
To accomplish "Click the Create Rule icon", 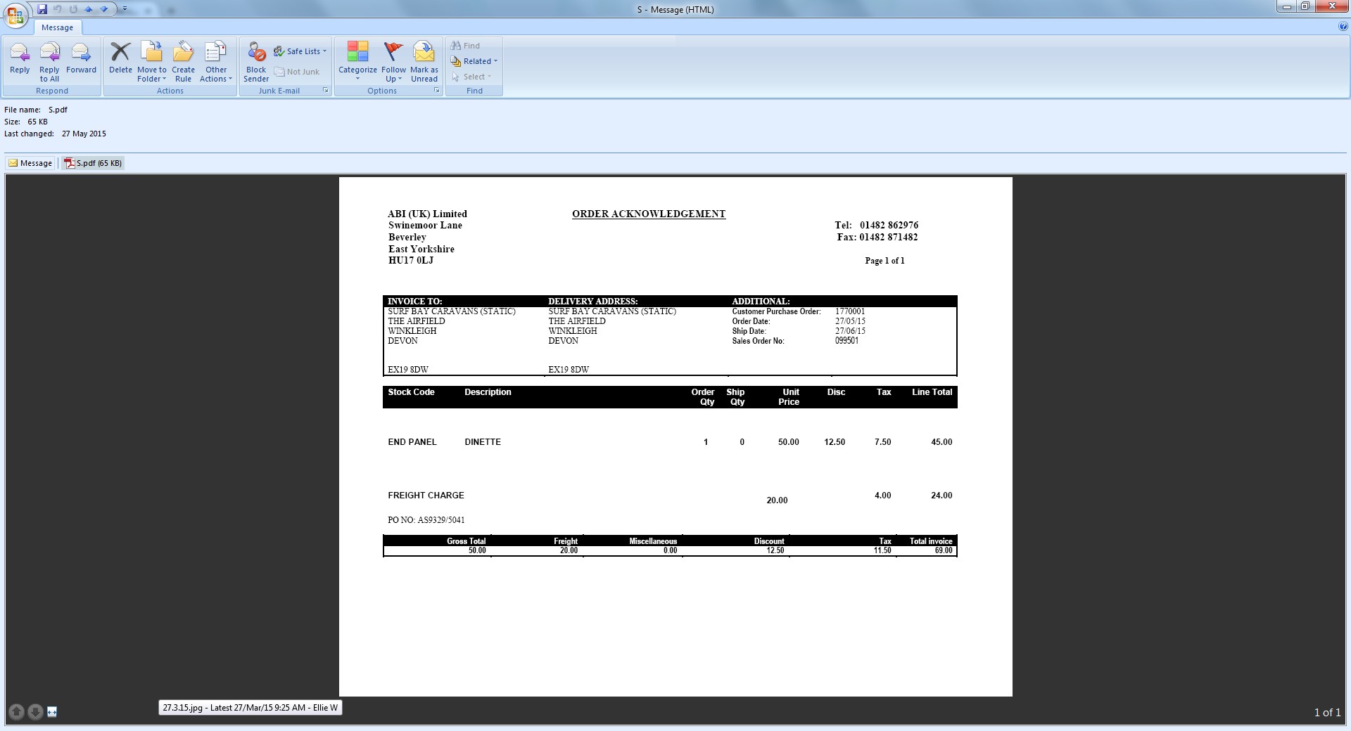I will (183, 59).
